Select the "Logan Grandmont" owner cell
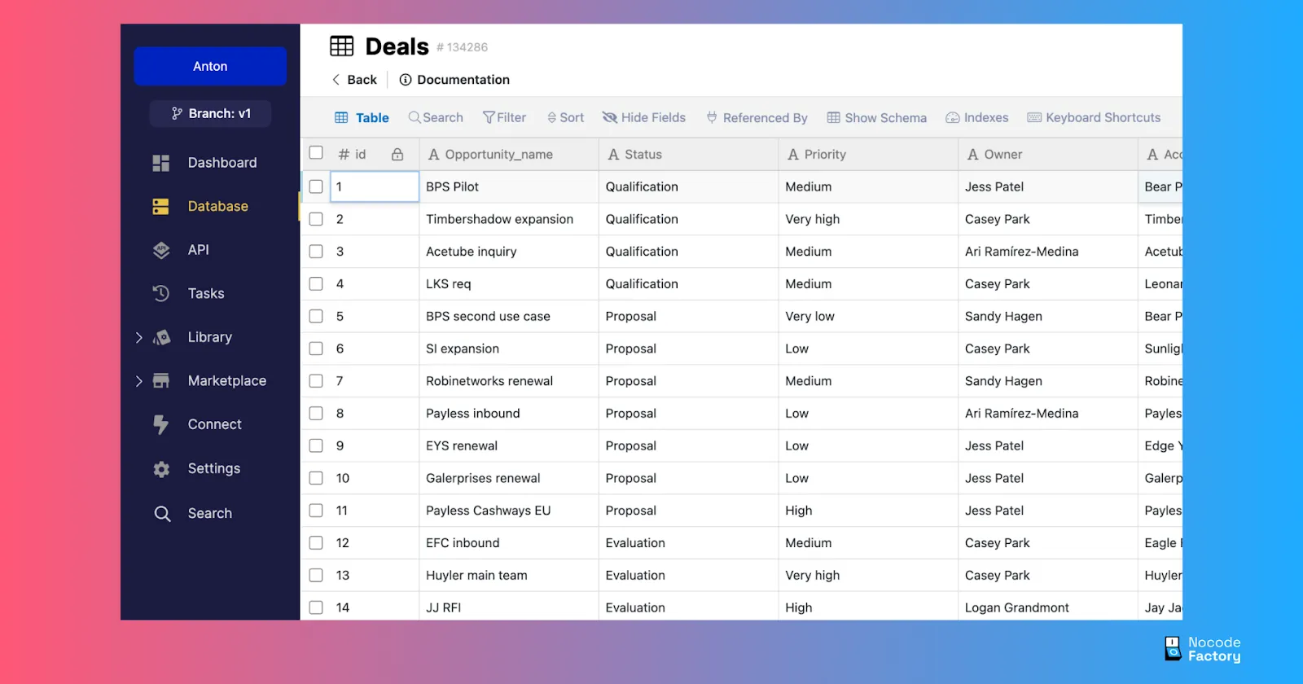The image size is (1303, 684). 1048,607
